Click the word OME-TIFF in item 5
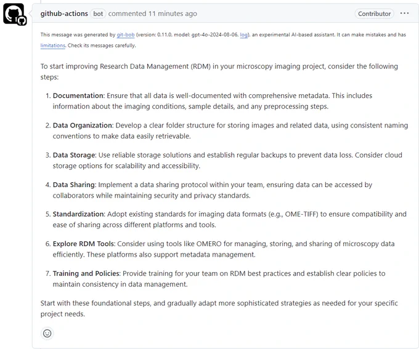The height and width of the screenshot is (349, 419). 300,214
